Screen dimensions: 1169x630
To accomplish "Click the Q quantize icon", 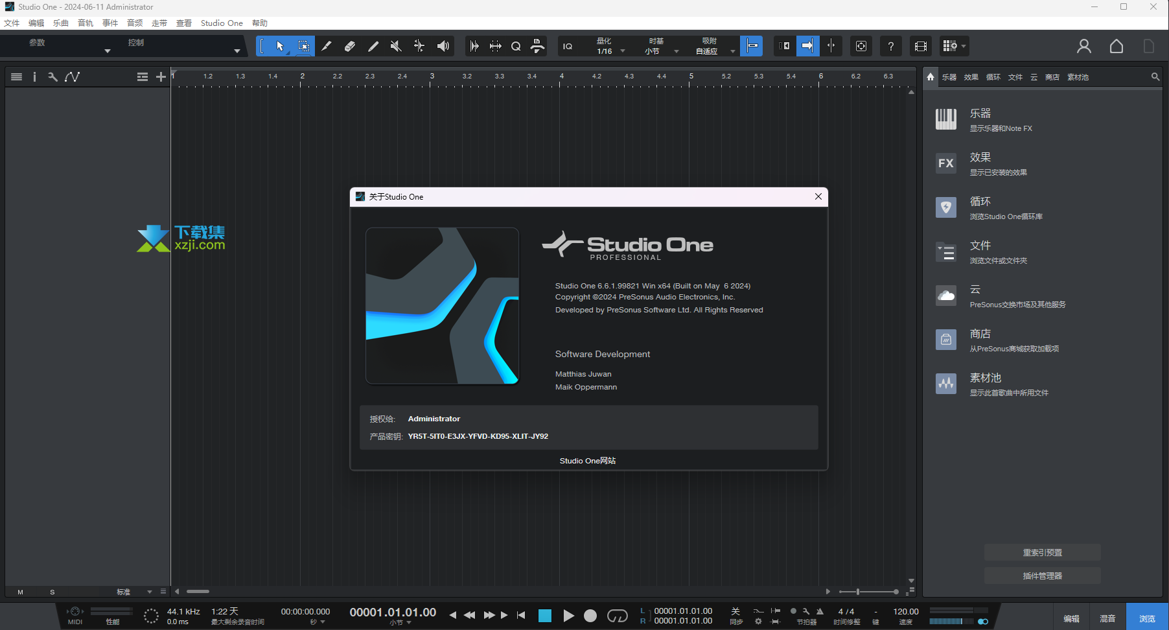I will 516,46.
